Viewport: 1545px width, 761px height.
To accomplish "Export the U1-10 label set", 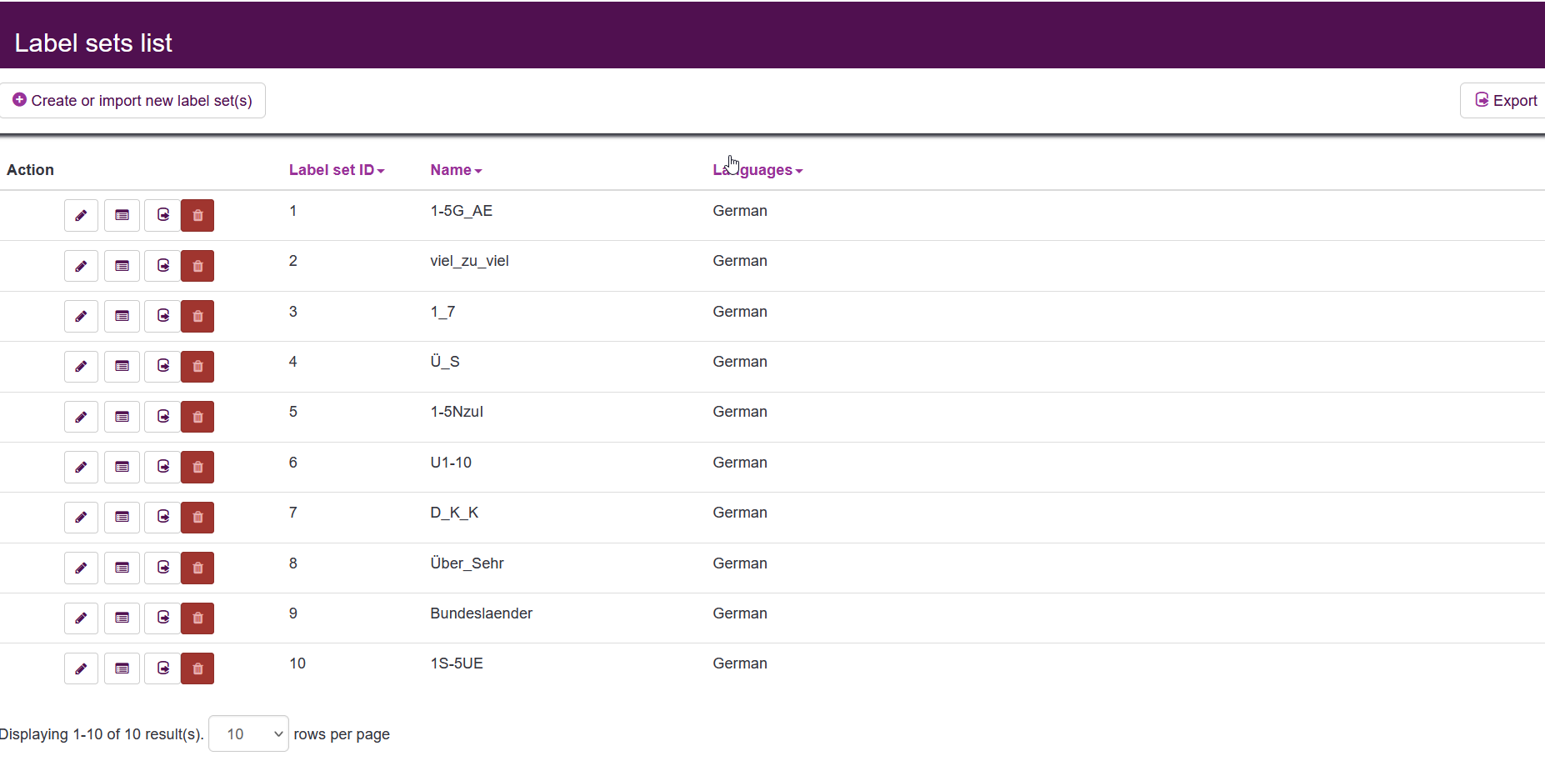I will click(162, 467).
